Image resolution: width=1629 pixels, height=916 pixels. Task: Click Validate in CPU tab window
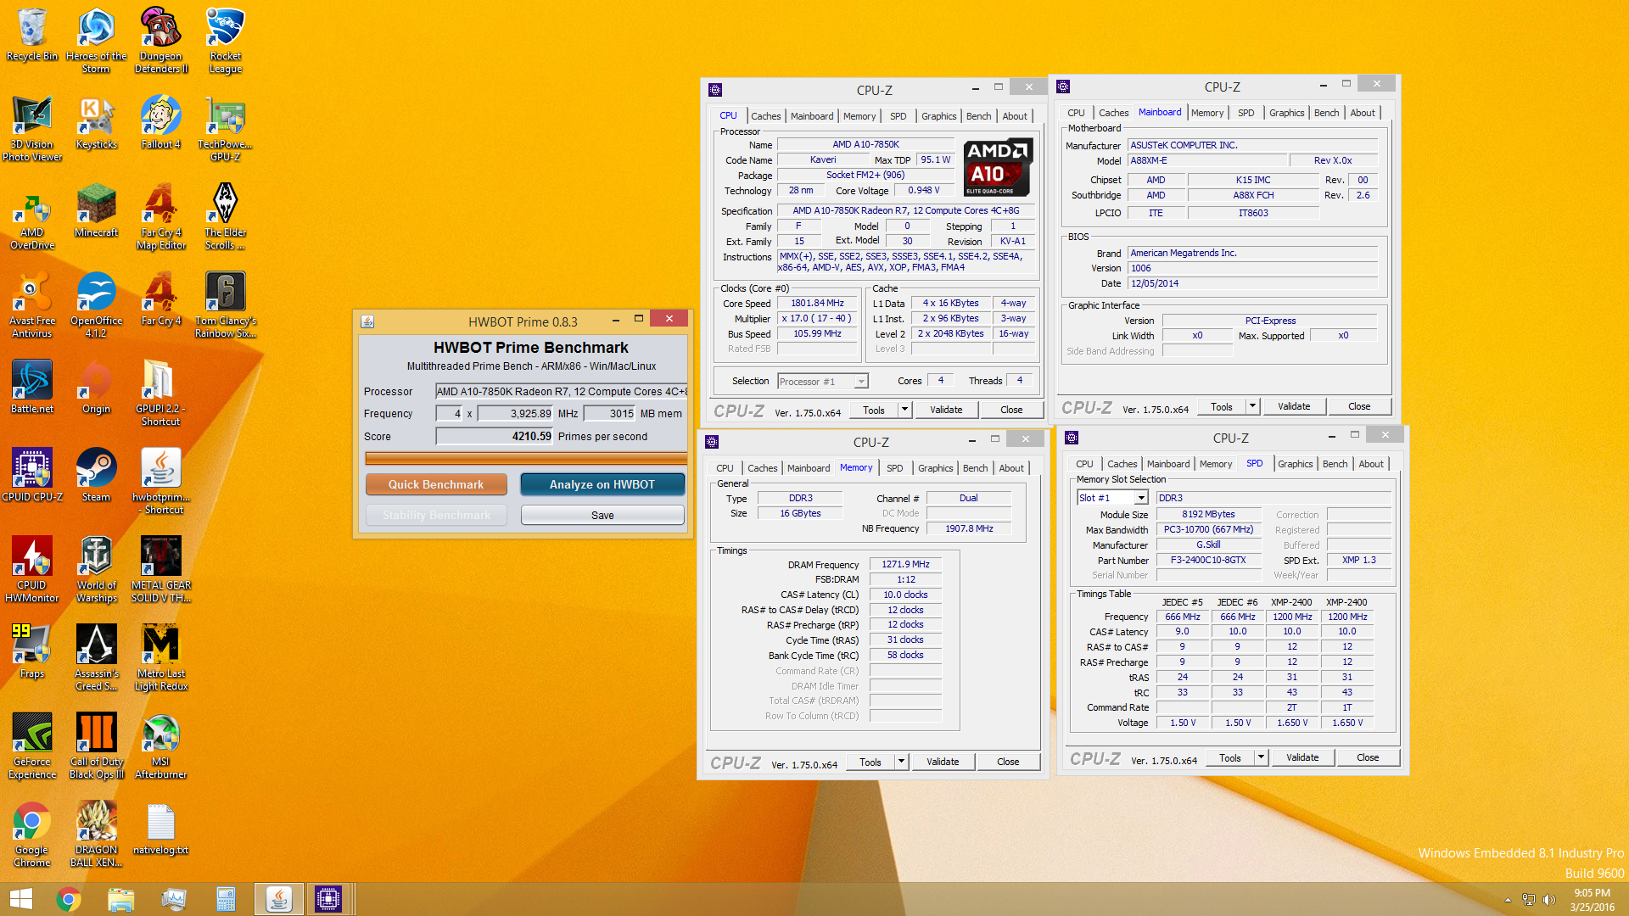click(x=946, y=410)
